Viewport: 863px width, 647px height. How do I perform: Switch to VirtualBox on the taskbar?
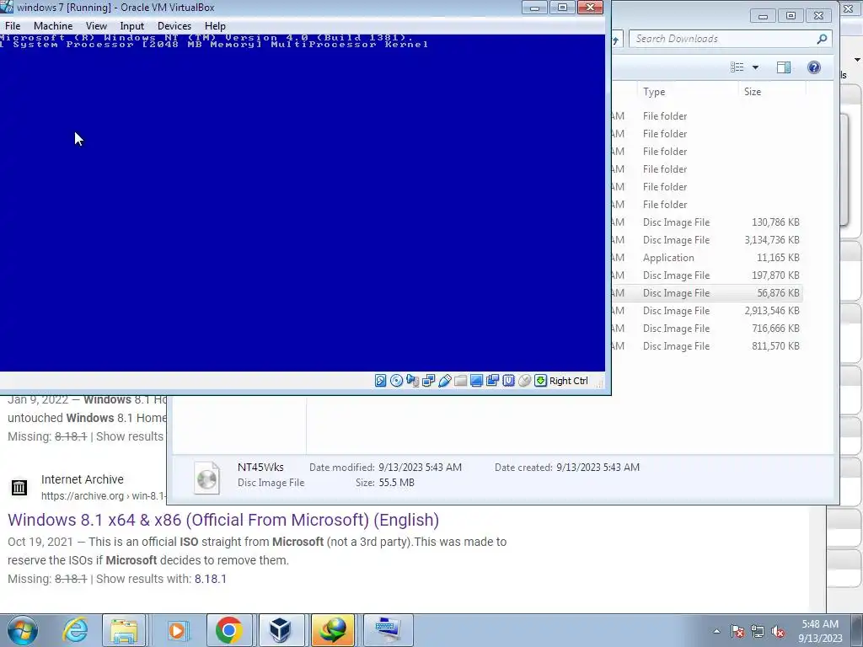pyautogui.click(x=281, y=630)
